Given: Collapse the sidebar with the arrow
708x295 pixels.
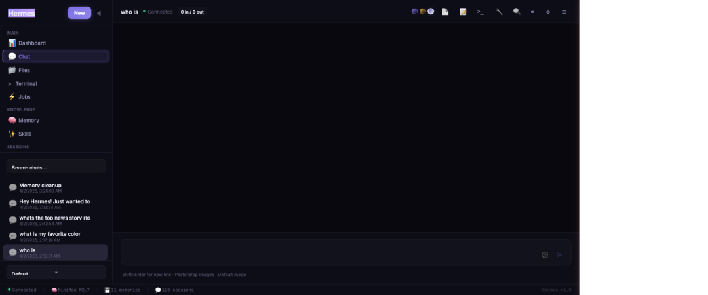Looking at the screenshot, I should click(99, 13).
